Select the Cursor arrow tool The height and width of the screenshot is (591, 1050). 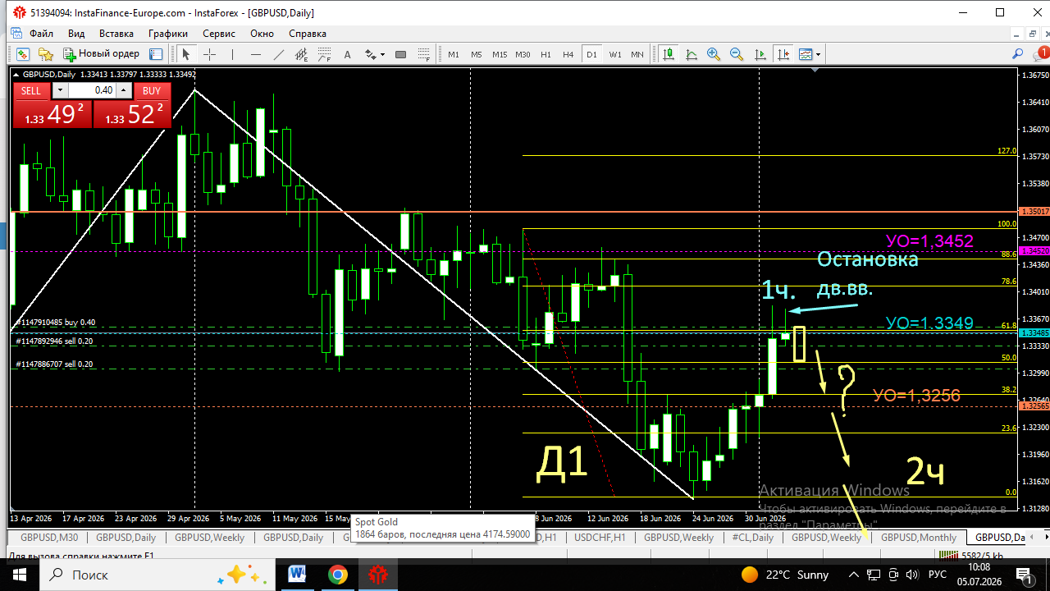pyautogui.click(x=185, y=54)
